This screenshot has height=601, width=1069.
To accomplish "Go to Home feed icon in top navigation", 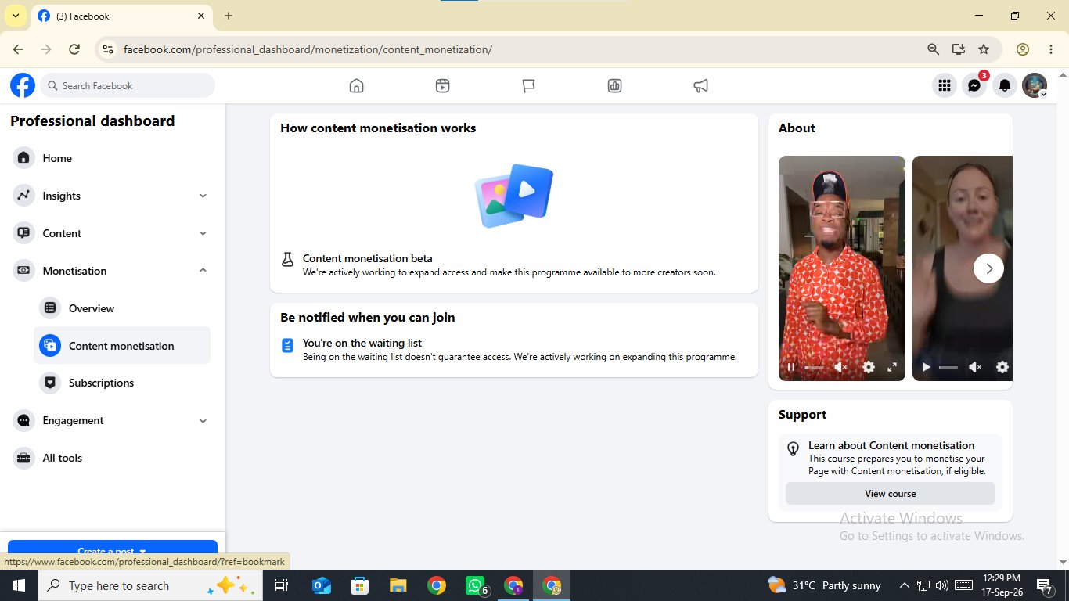I will pos(357,86).
